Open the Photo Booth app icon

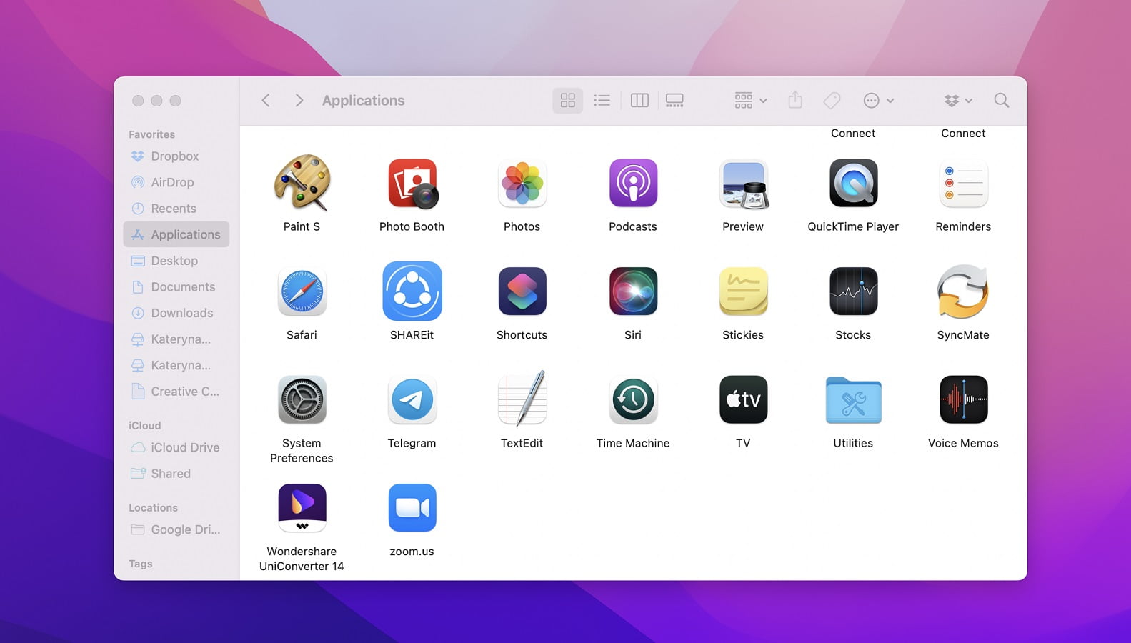coord(412,184)
